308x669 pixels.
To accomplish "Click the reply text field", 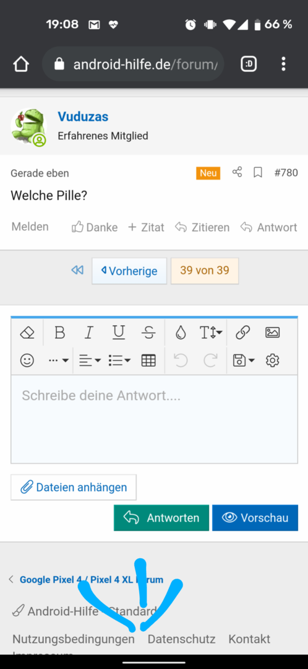I will 154,419.
